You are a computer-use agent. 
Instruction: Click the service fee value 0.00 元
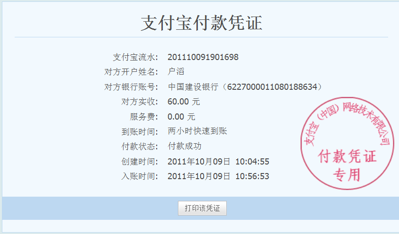point(181,117)
